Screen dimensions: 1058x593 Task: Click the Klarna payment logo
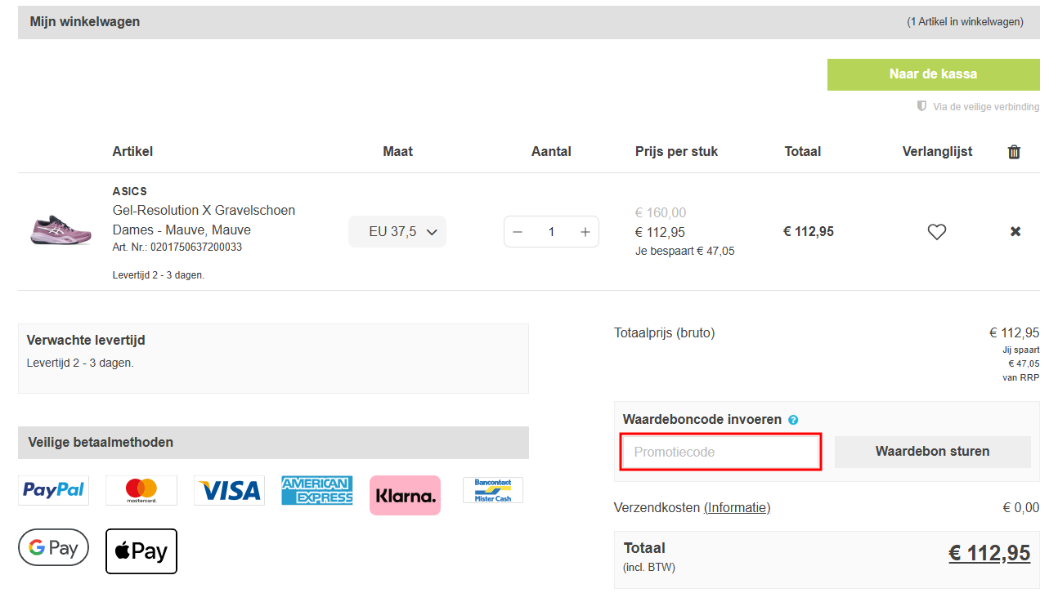(x=405, y=495)
